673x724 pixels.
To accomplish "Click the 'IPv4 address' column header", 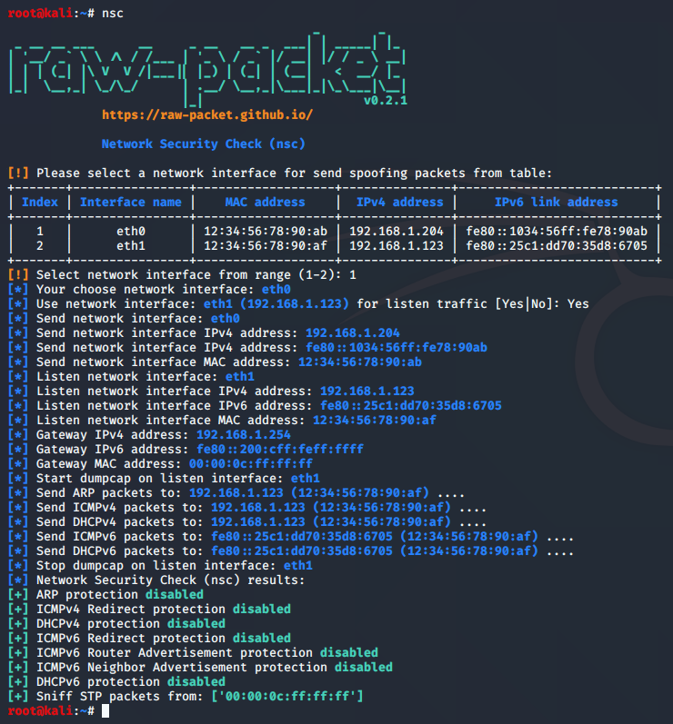I will pyautogui.click(x=400, y=202).
